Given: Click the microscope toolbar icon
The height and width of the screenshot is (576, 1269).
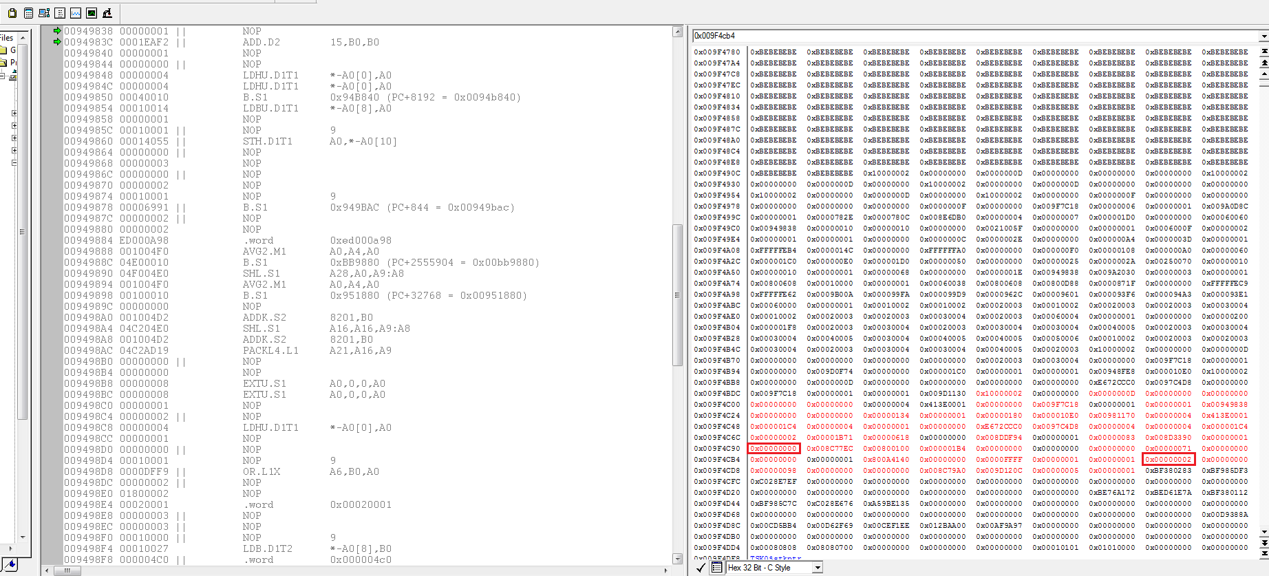Looking at the screenshot, I should [107, 13].
